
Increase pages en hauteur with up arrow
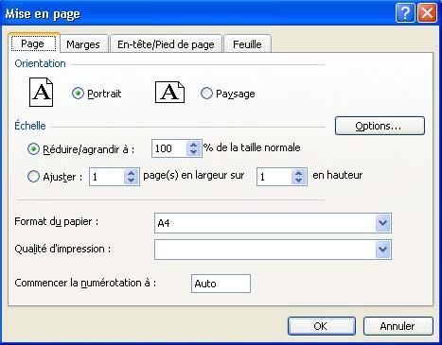299,173
